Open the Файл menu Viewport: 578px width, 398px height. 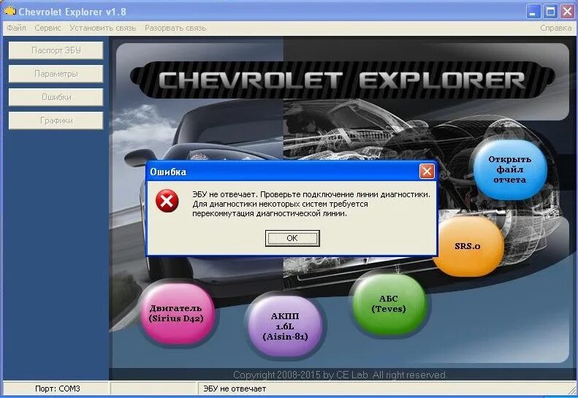click(17, 28)
